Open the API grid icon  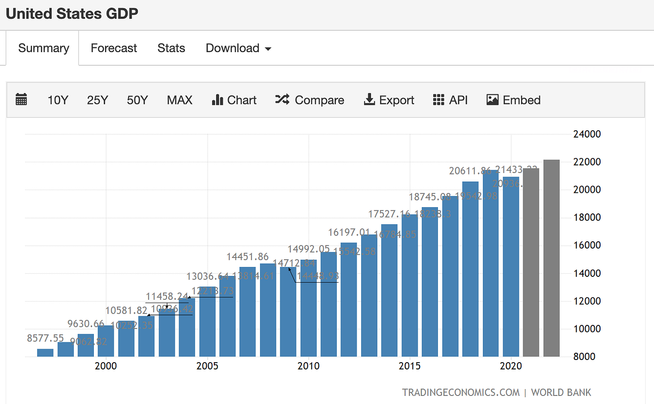pos(438,100)
